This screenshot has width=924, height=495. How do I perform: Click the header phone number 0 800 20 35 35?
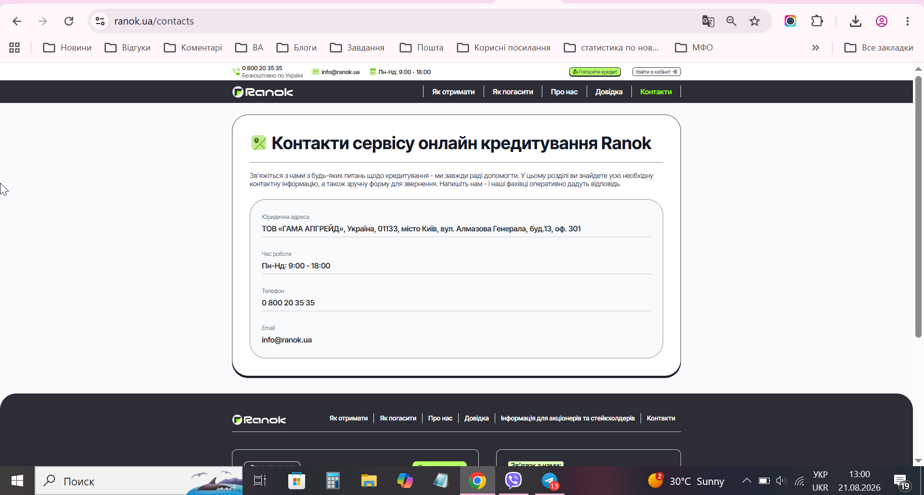tap(262, 68)
